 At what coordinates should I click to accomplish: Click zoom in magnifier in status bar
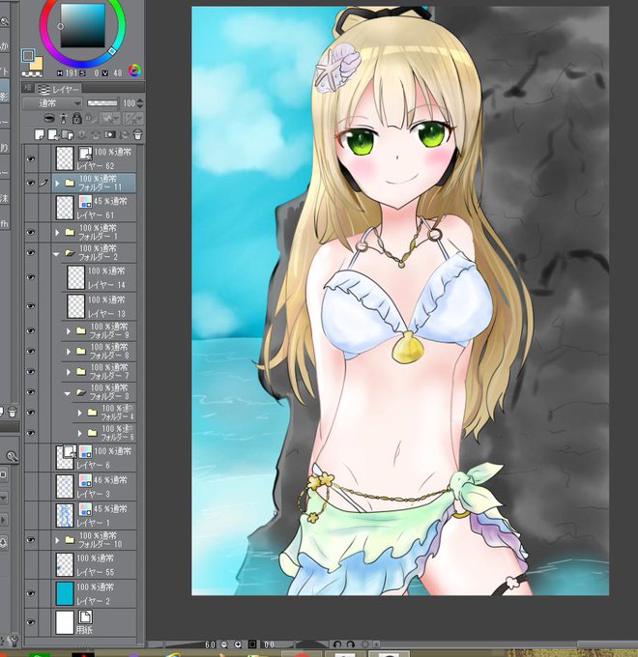pyautogui.click(x=238, y=644)
